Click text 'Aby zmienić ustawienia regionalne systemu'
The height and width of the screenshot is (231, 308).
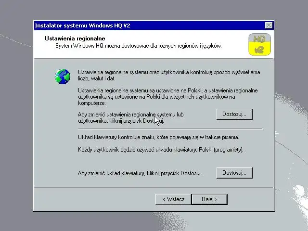pos(127,115)
